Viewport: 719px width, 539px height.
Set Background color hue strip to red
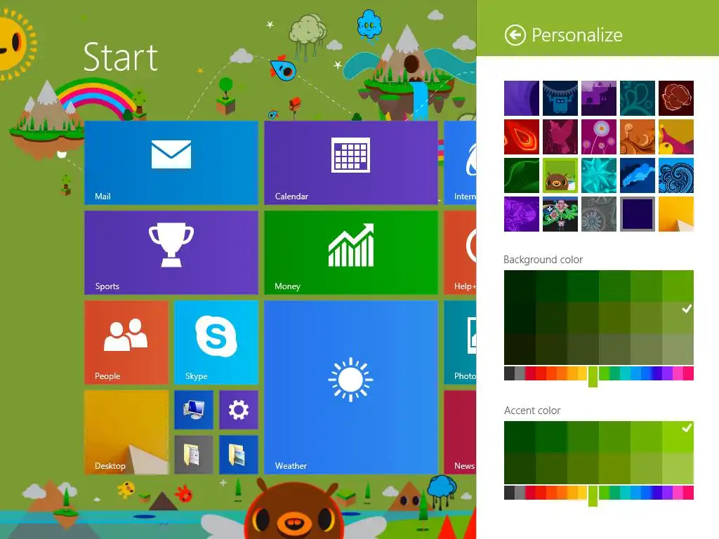click(x=541, y=373)
